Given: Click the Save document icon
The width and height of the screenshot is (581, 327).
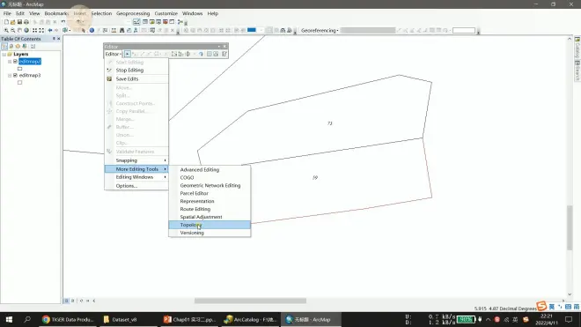Looking at the screenshot, I should point(19,22).
